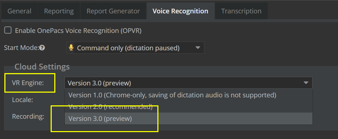Click the Locale label
Image resolution: width=338 pixels, height=139 pixels.
coord(23,100)
